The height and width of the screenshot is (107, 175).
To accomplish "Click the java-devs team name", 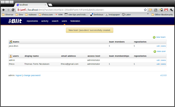I will click(x=13, y=46).
